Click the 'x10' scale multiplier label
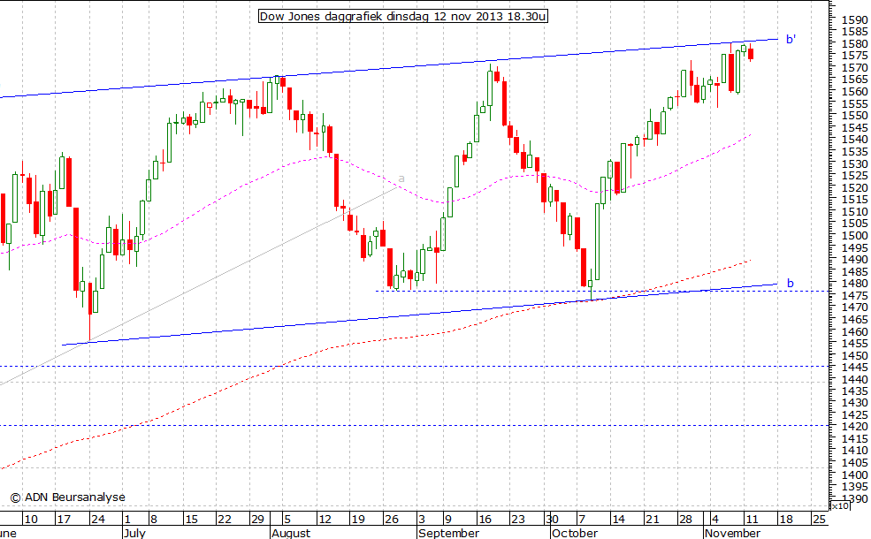The image size is (871, 539). tap(840, 505)
